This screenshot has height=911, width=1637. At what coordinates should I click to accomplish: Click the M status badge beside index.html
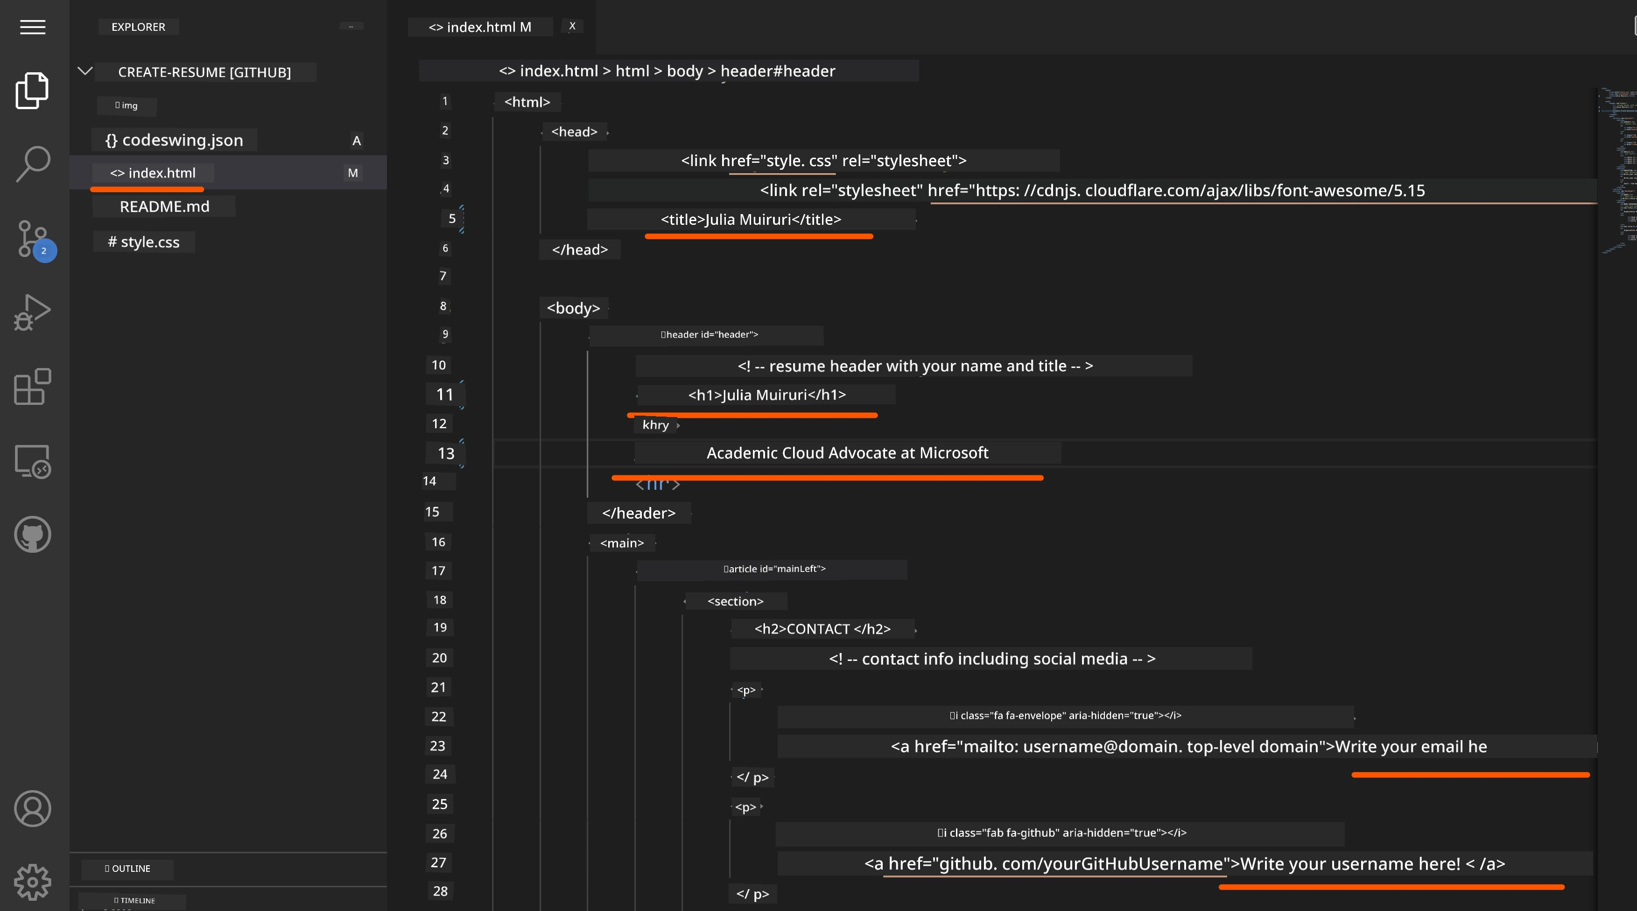pos(353,173)
